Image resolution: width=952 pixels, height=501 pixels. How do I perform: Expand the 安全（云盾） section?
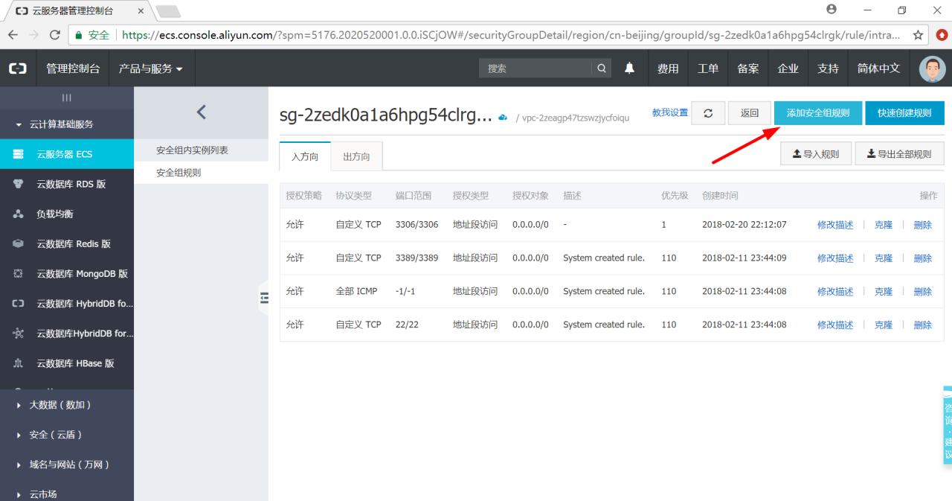pos(55,435)
